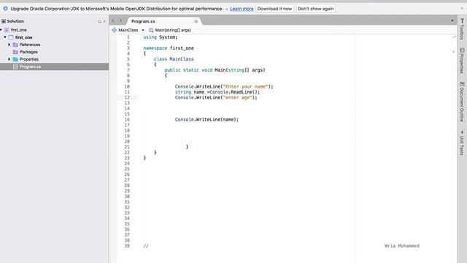Open the Unit Tests side pad

coord(462,143)
